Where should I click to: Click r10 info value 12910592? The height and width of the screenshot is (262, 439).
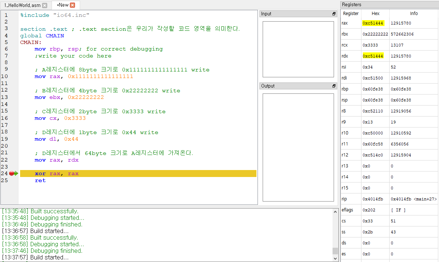[401, 133]
